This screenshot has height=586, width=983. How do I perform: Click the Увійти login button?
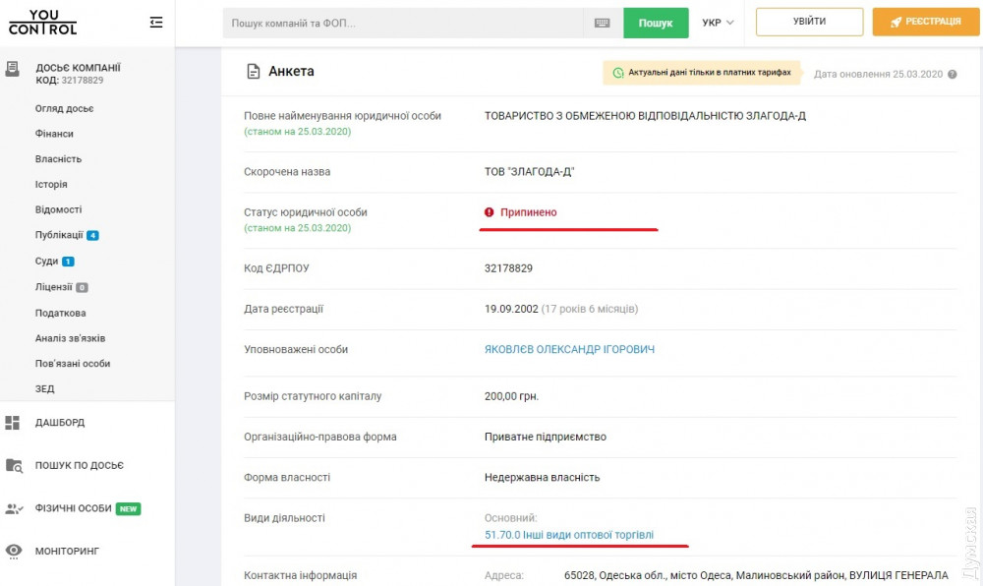coord(809,22)
